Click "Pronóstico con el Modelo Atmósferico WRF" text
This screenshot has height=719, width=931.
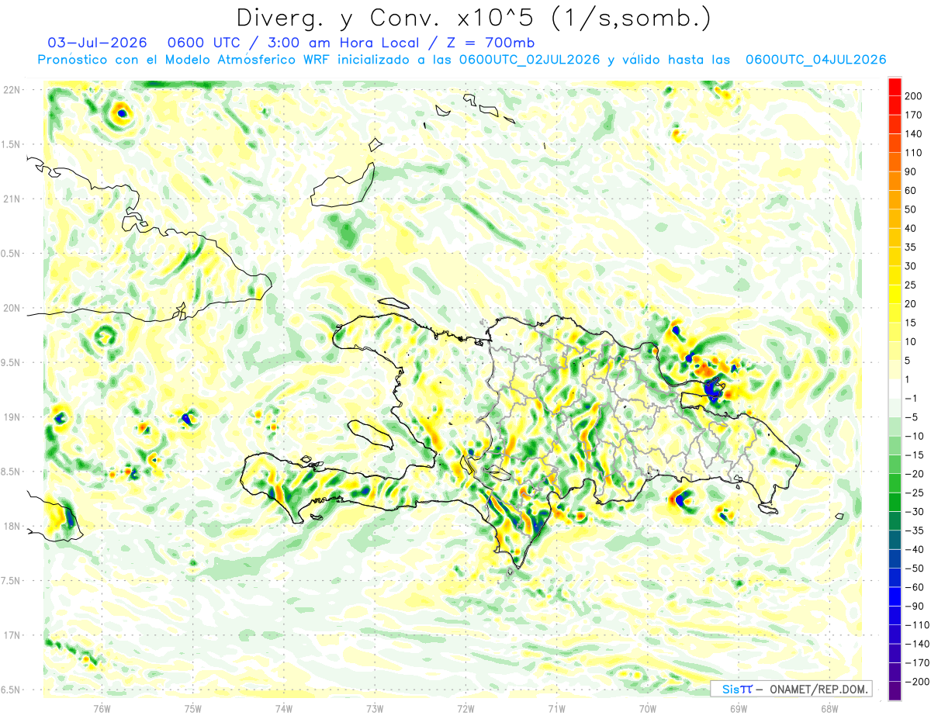tap(184, 60)
